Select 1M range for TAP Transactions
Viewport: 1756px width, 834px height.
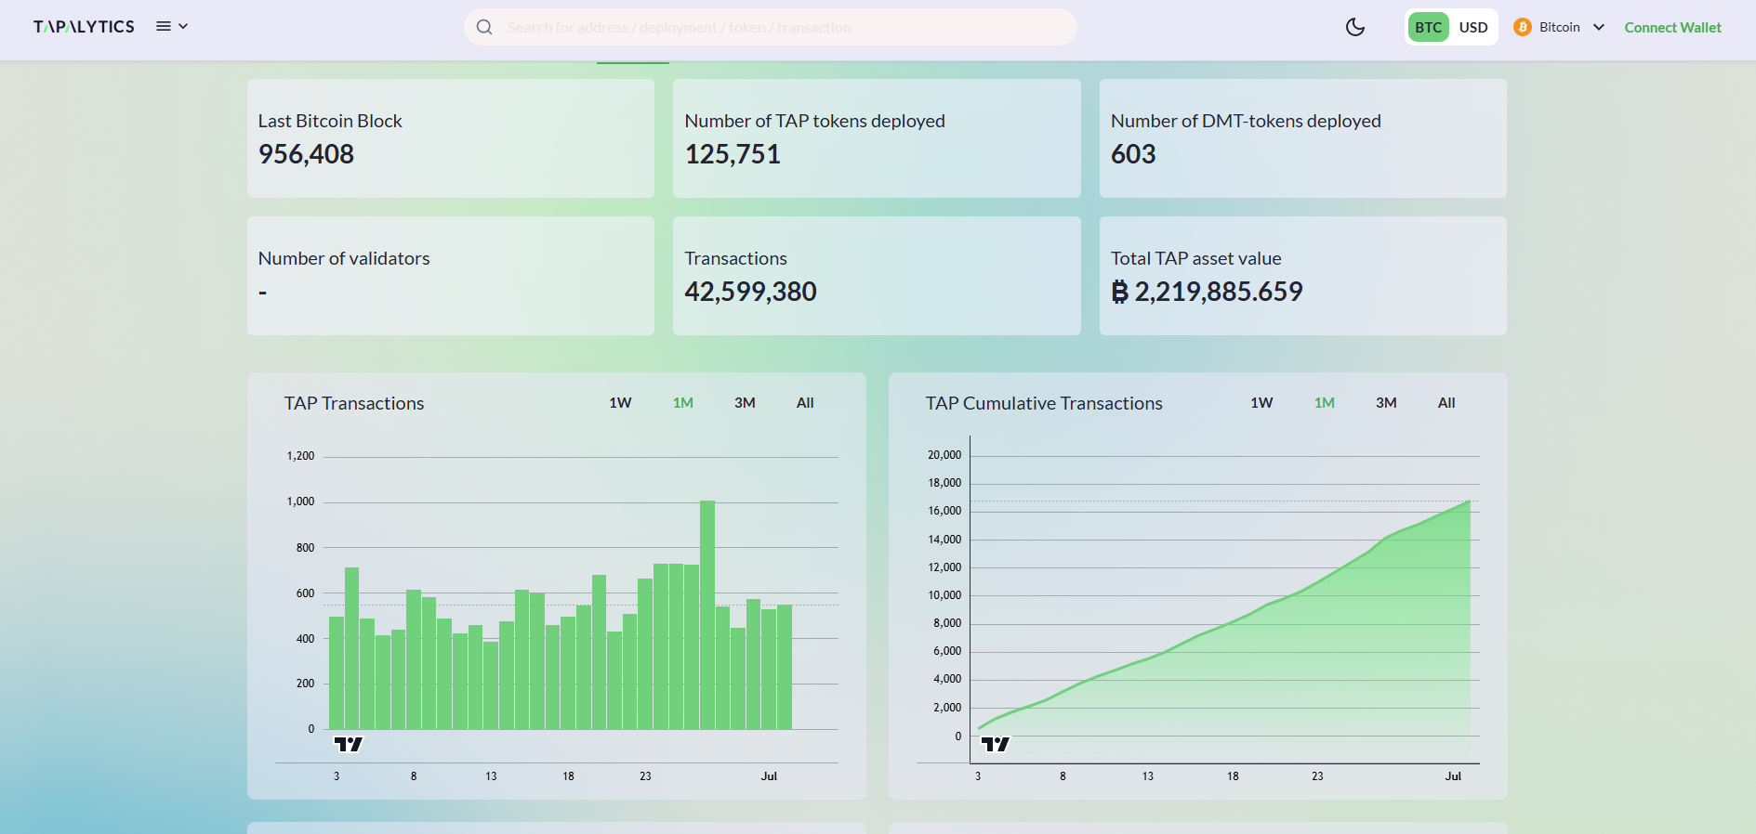pos(683,402)
